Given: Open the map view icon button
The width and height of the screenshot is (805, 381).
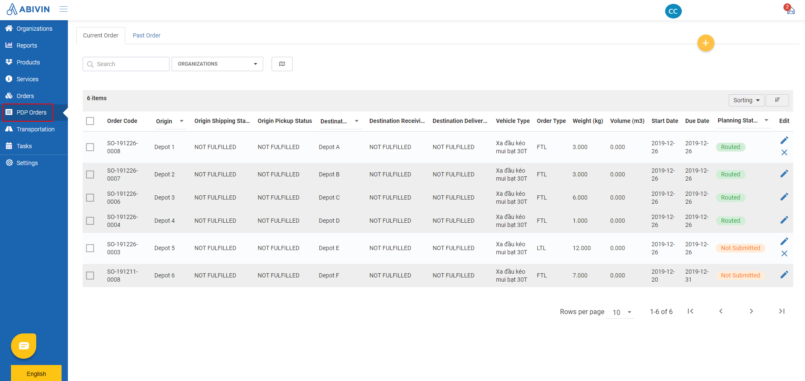Looking at the screenshot, I should (282, 64).
